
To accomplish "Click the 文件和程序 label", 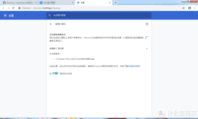I will click(55, 54).
